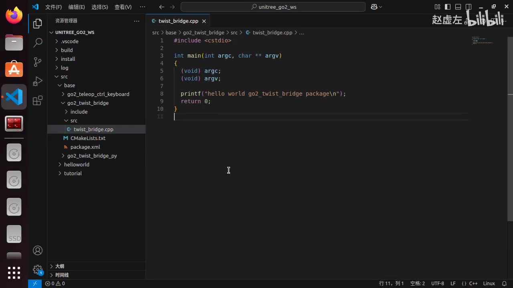Show Applications grid in the dock
This screenshot has width=513, height=288.
(x=14, y=273)
